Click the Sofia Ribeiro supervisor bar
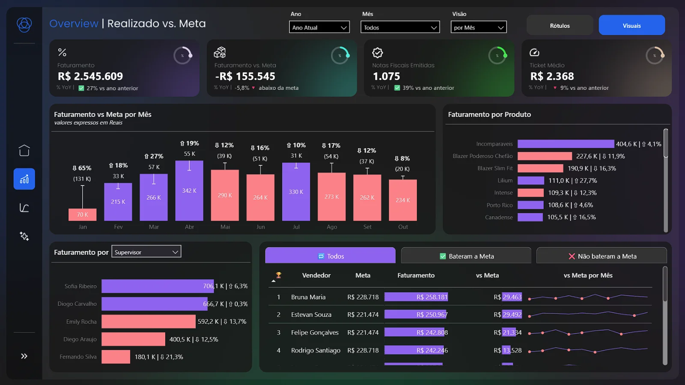This screenshot has height=385, width=685. 158,286
